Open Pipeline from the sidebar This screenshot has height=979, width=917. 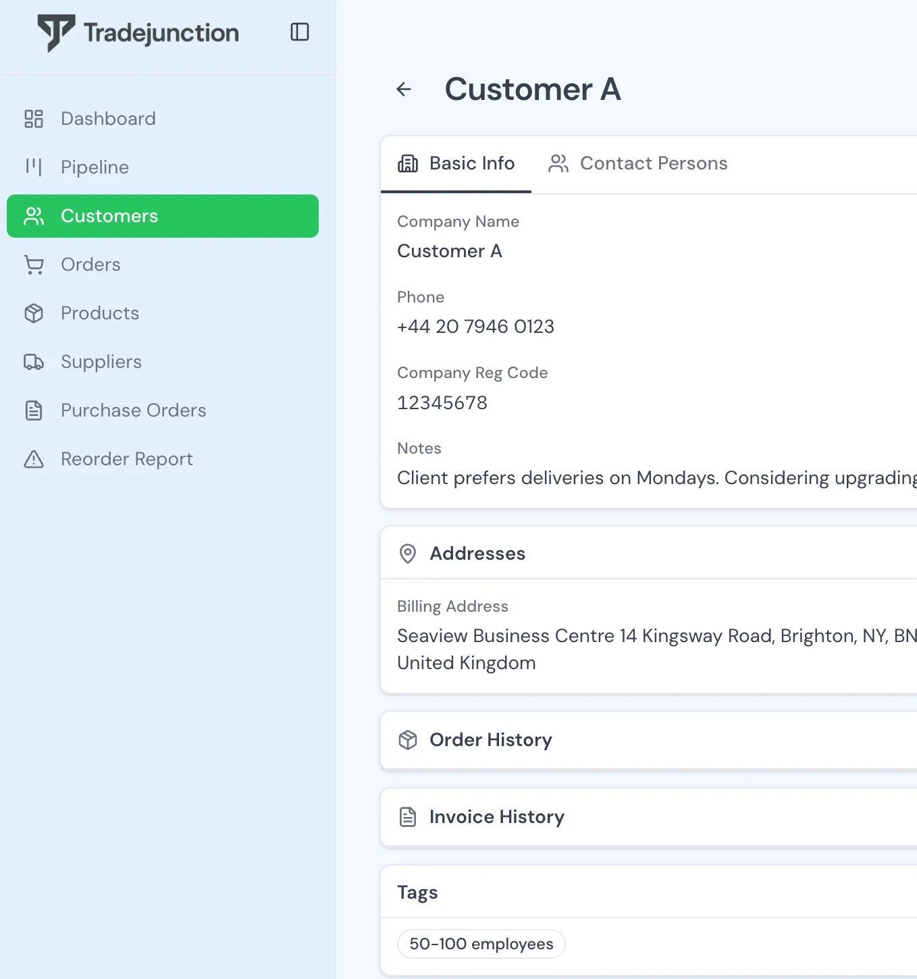163,167
